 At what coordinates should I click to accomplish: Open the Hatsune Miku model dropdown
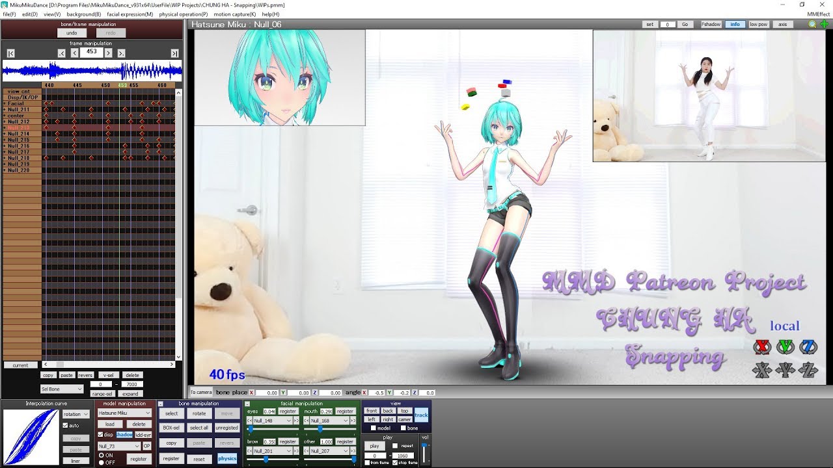coord(124,413)
